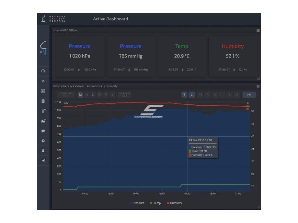Open the RSS feed icon in sidebar
298x223 pixels.
tap(43, 81)
